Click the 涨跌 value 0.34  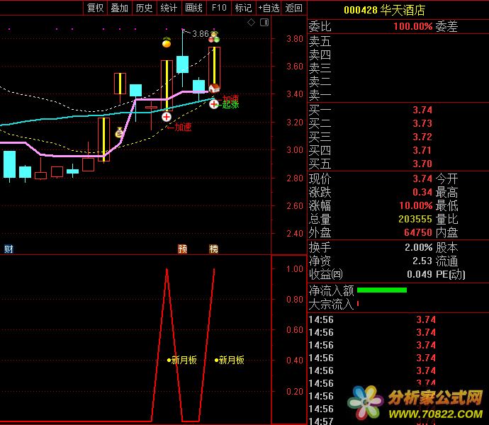point(422,192)
